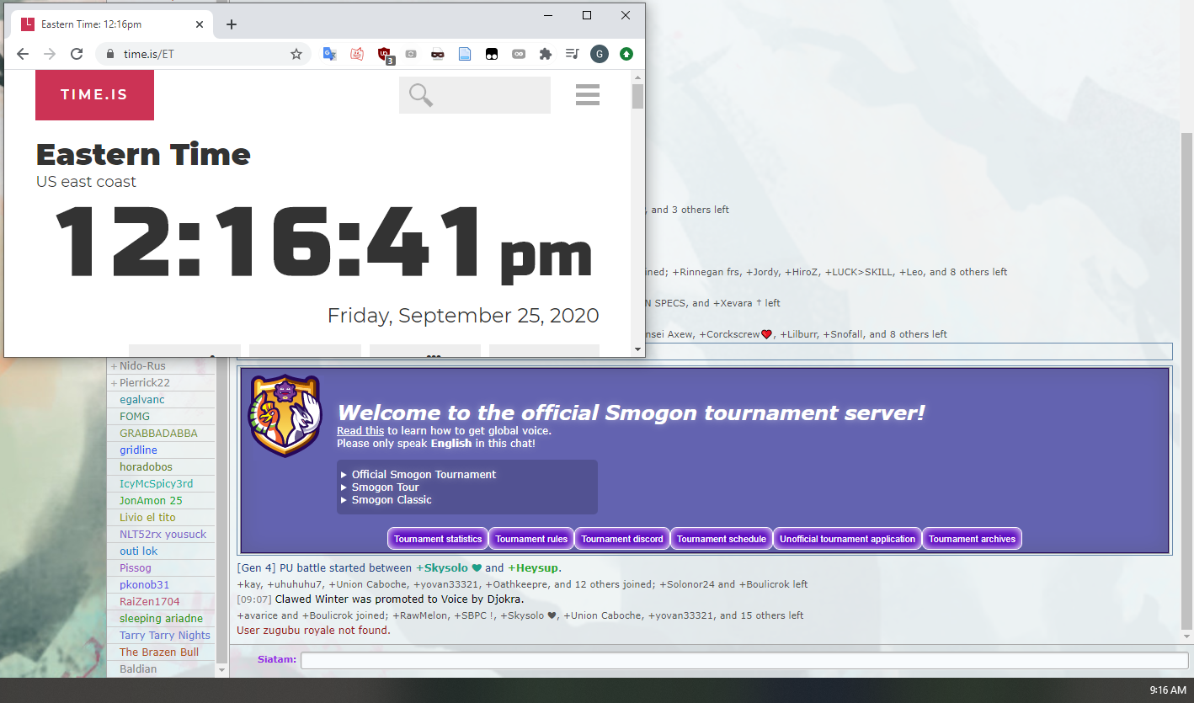
Task: Click the blue document extension icon
Action: click(465, 54)
